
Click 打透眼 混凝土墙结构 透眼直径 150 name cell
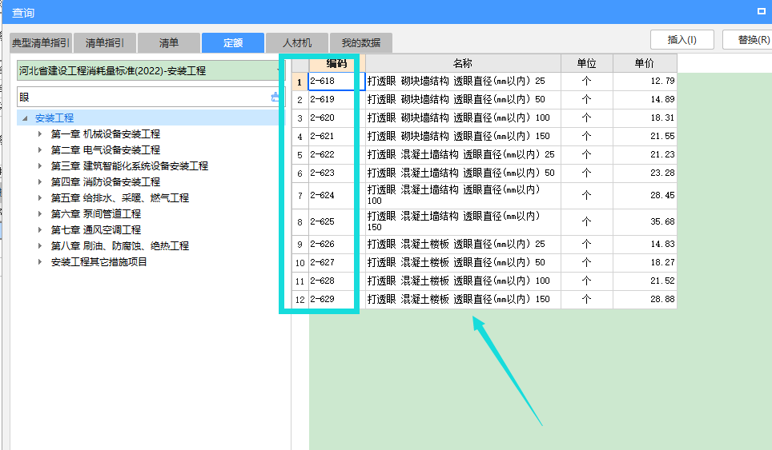[x=463, y=222]
